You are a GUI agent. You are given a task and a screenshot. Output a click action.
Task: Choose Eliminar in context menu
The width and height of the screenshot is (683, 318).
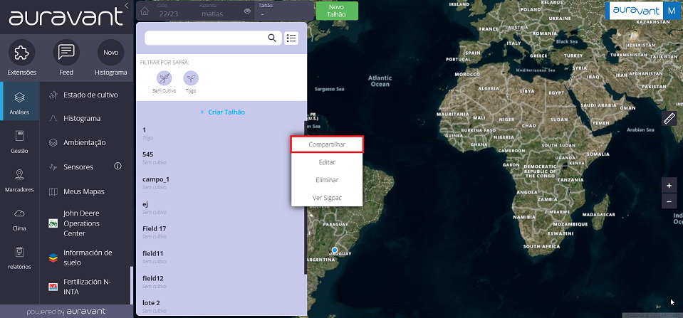click(327, 180)
